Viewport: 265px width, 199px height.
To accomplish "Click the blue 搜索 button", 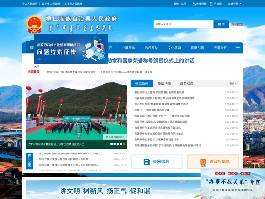I will point(221,24).
